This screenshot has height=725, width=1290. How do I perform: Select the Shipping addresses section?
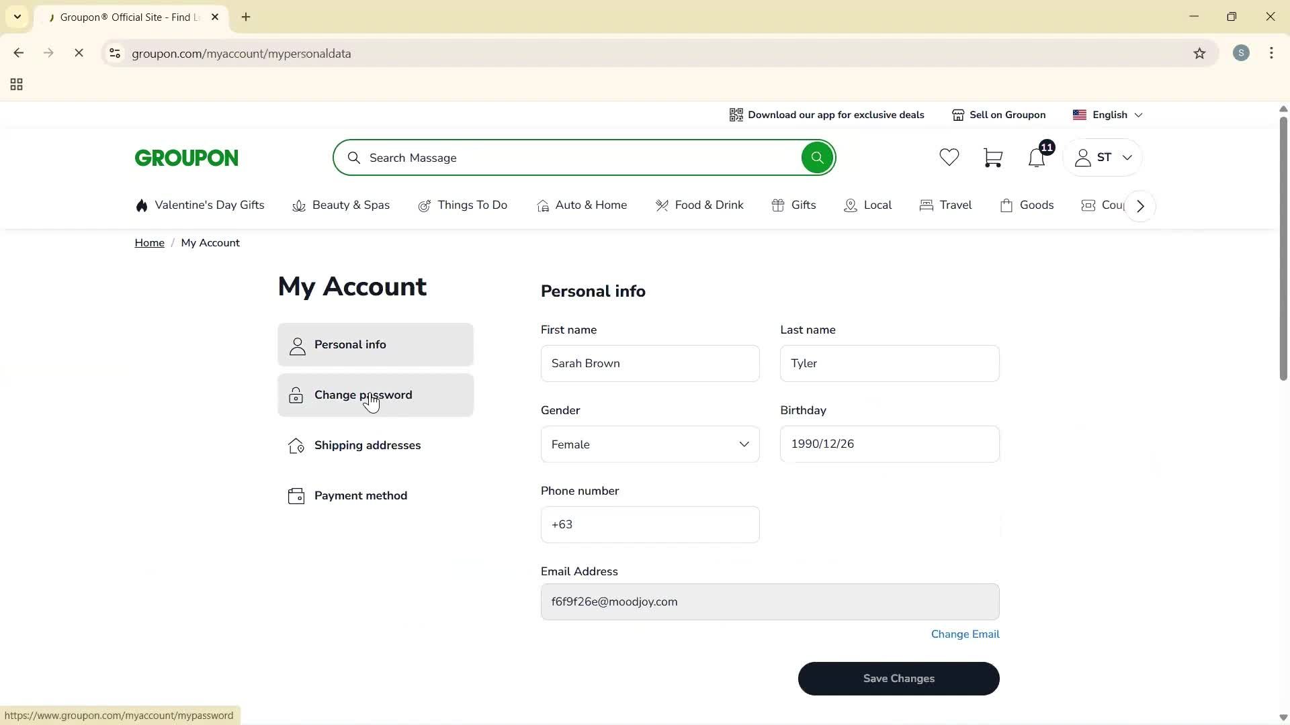(368, 445)
